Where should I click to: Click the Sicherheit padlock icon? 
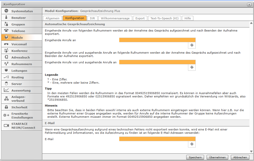pyautogui.click(x=6, y=107)
